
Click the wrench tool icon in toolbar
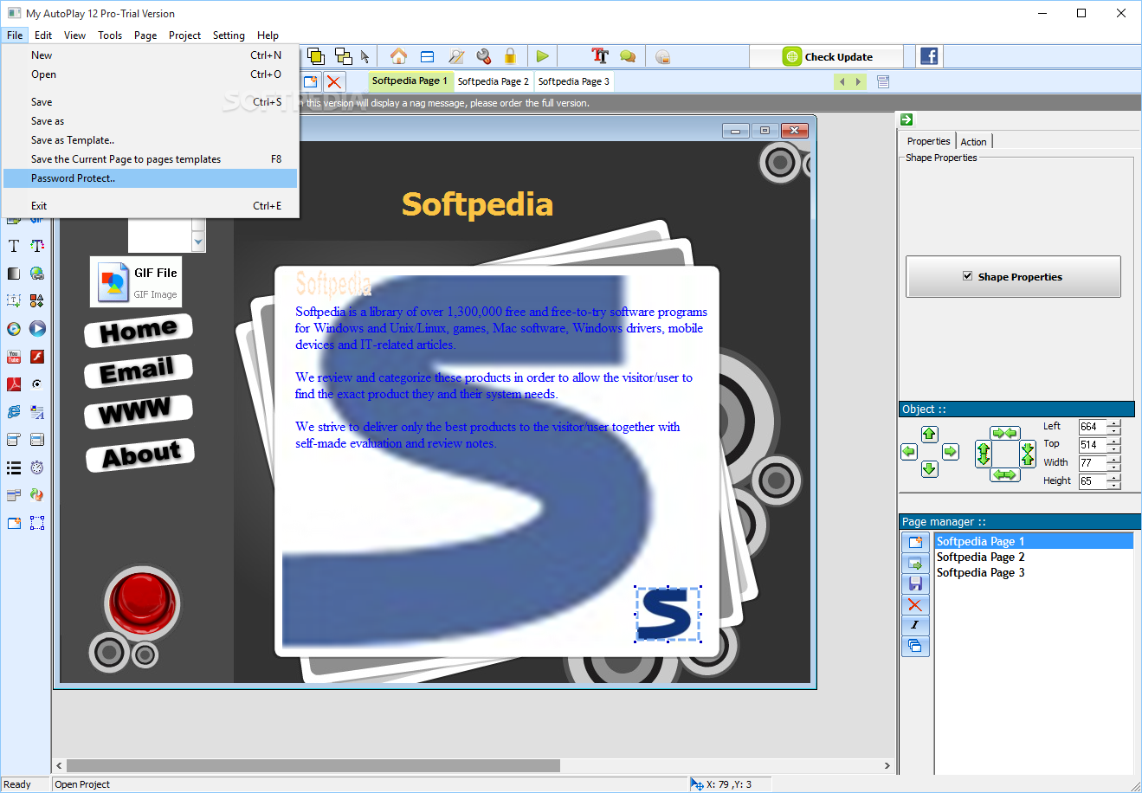tap(484, 56)
